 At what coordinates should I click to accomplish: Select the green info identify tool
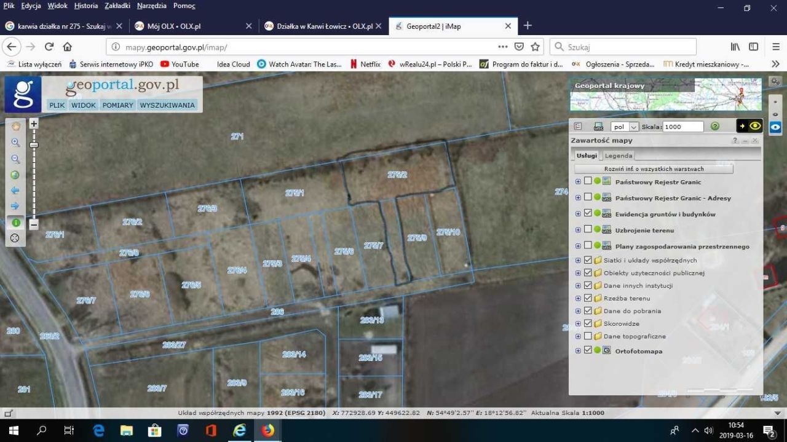click(15, 223)
